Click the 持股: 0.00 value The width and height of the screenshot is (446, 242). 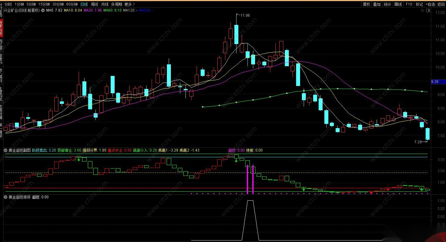[x=254, y=150]
